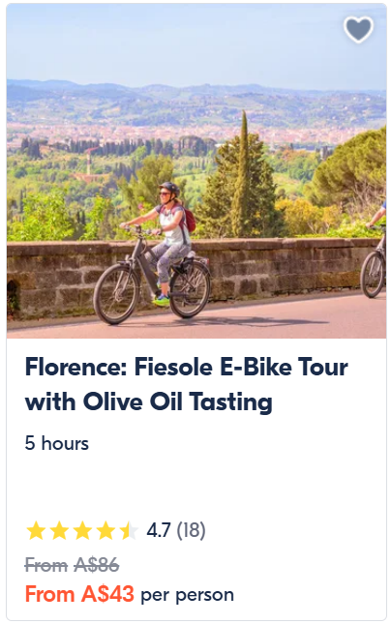Click the second bicycle wheel at photo edge

click(x=373, y=275)
